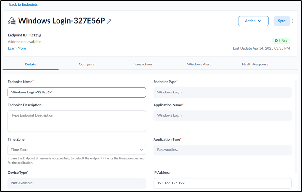
Task: Click the Endpoint Description label
Action: click(25, 105)
